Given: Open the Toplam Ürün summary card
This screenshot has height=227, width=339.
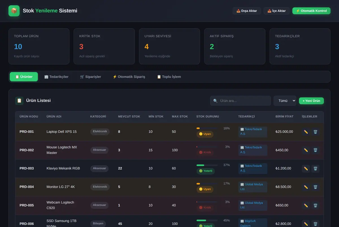Looking at the screenshot, I should pyautogui.click(x=39, y=46).
